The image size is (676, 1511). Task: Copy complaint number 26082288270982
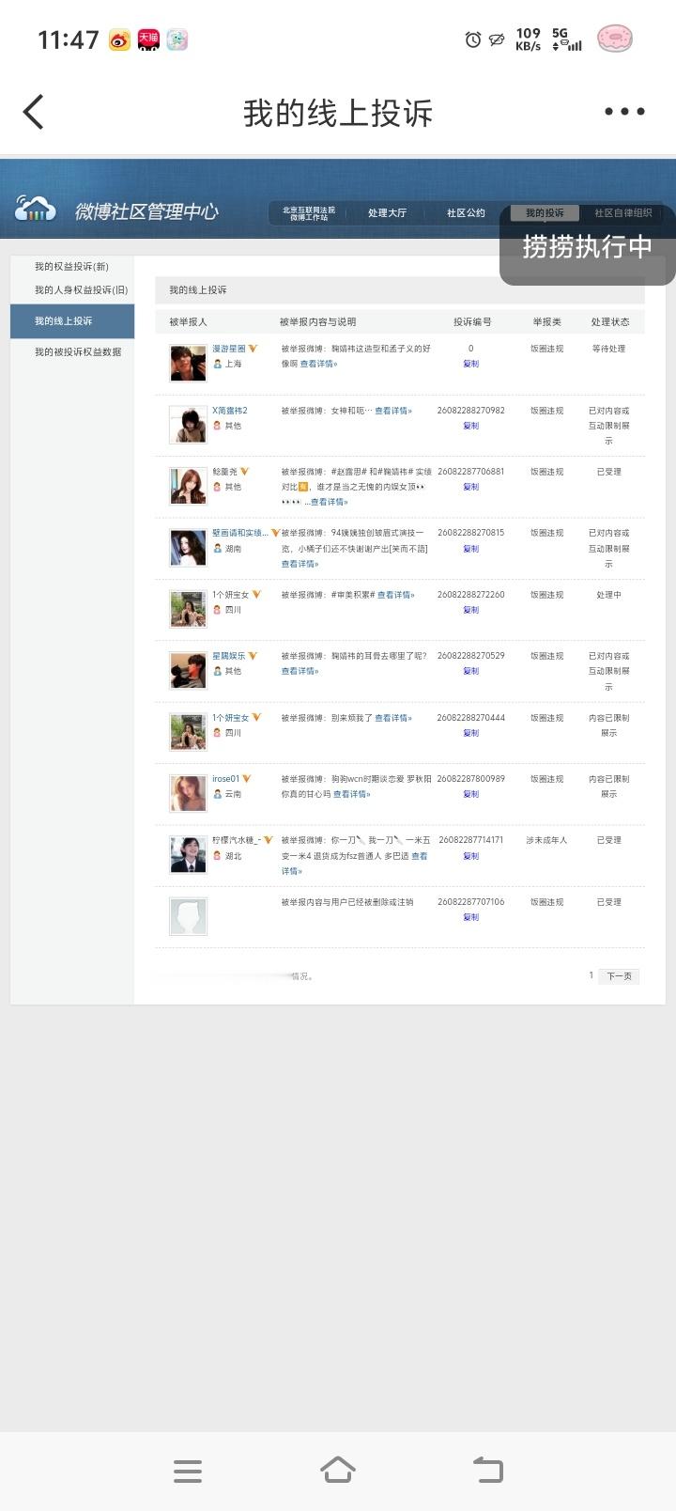pyautogui.click(x=471, y=426)
